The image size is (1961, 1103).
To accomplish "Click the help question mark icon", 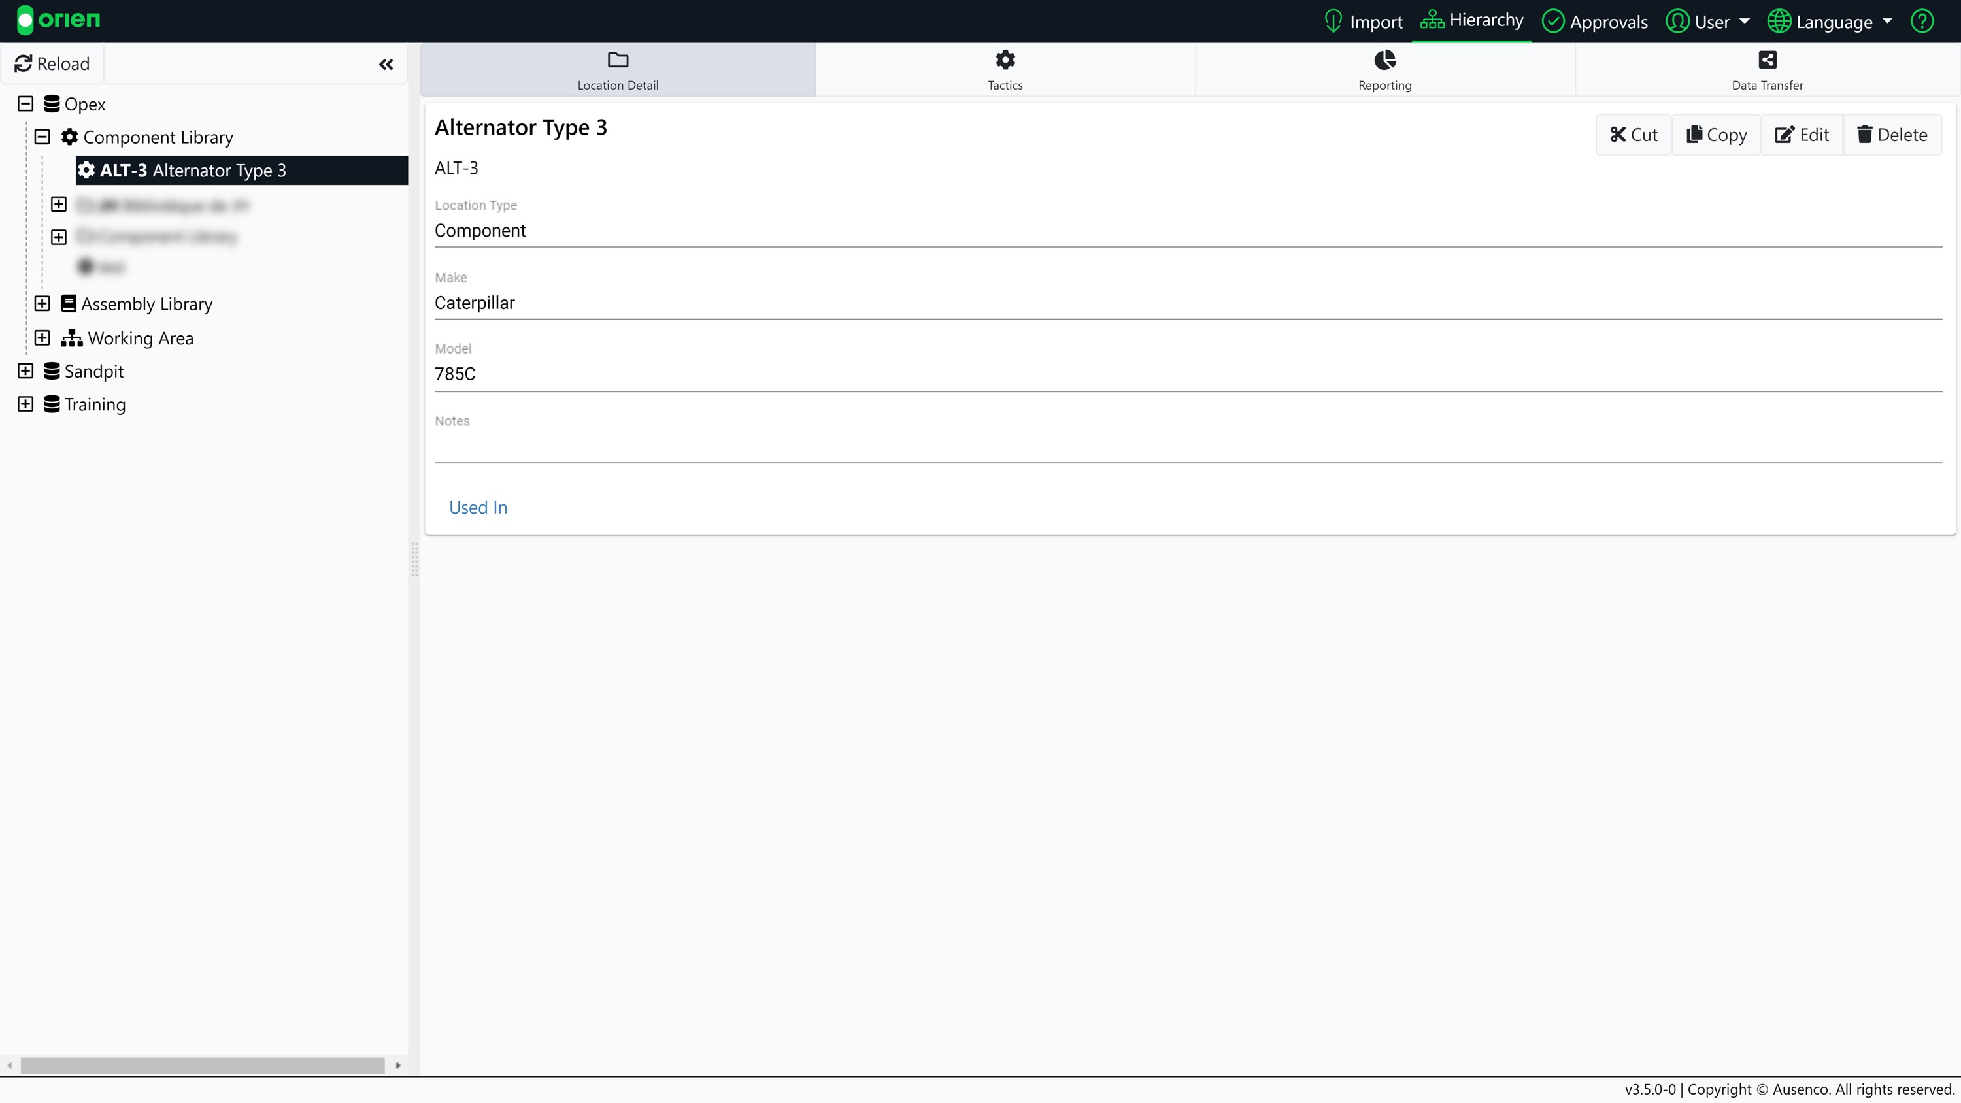I will (1921, 22).
